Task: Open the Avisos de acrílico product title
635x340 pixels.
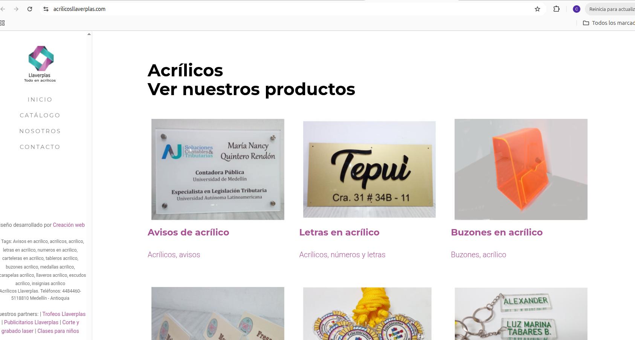Action: coord(188,232)
